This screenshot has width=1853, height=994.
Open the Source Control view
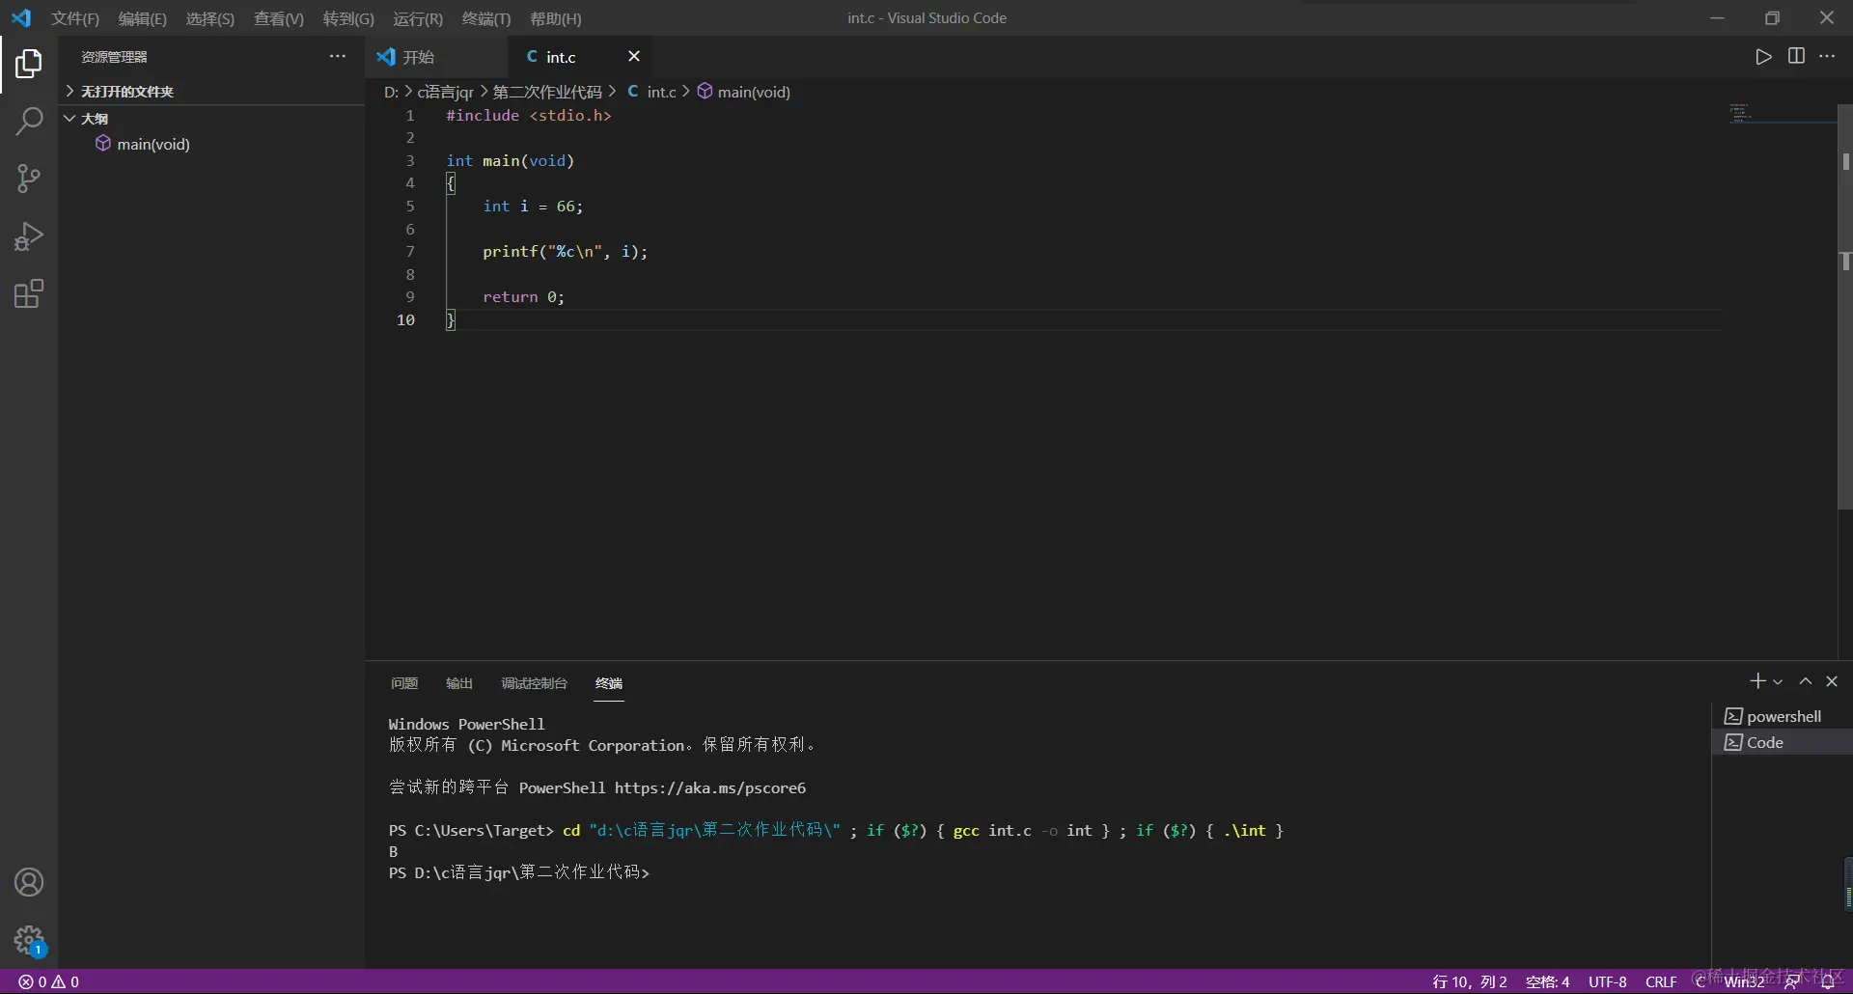point(29,179)
